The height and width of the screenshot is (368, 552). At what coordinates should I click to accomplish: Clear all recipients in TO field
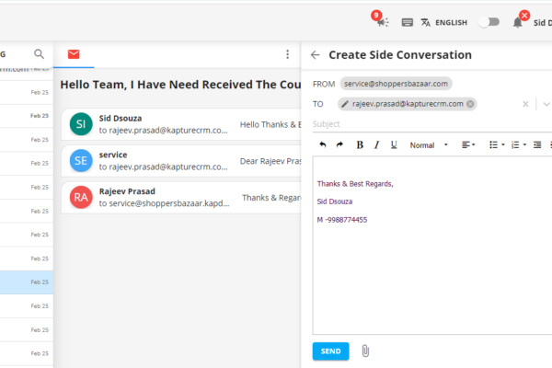[525, 104]
